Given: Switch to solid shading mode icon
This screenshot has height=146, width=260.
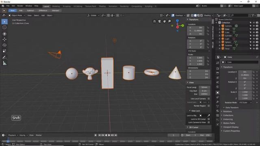Looking at the screenshot, I should (195, 15).
